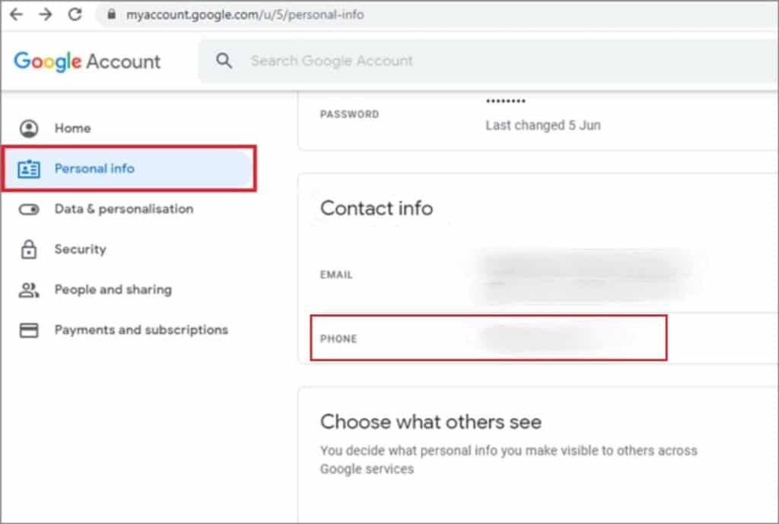This screenshot has width=779, height=524.
Task: Open the Choose what others see section
Action: click(431, 422)
